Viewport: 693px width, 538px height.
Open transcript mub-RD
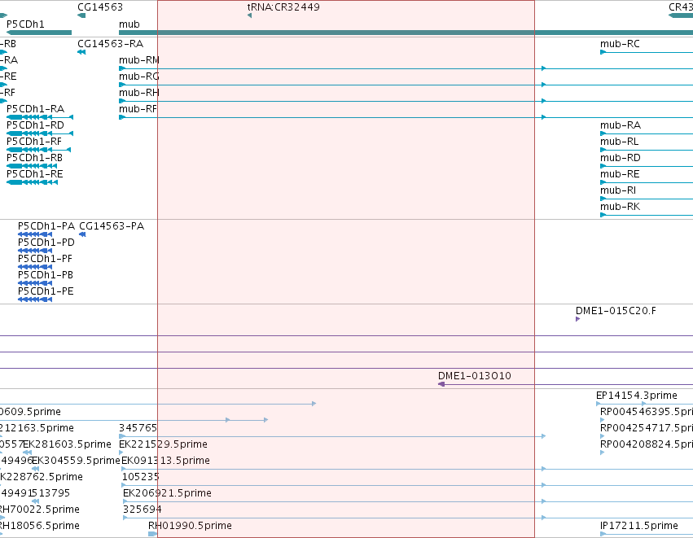(620, 158)
